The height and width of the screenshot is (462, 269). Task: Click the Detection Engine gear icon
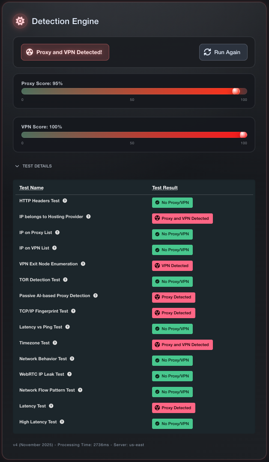(20, 21)
